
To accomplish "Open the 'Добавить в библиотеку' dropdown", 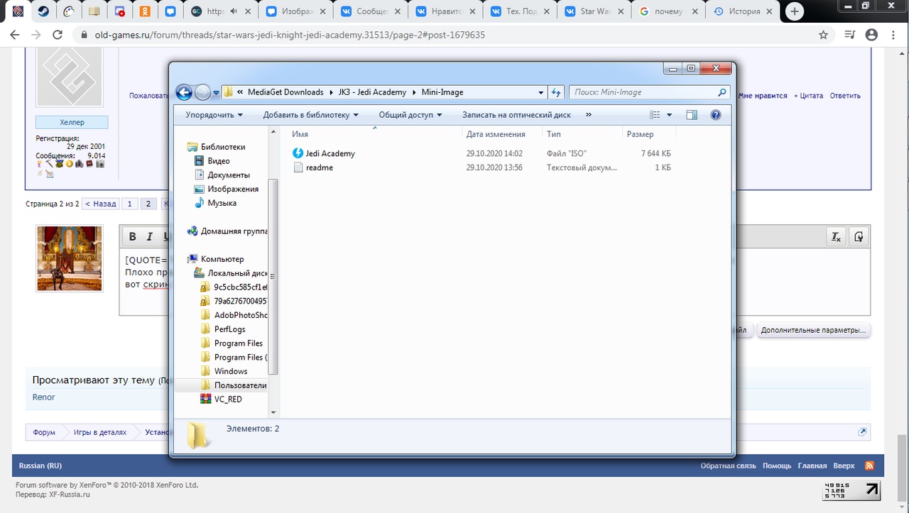I will tap(310, 115).
